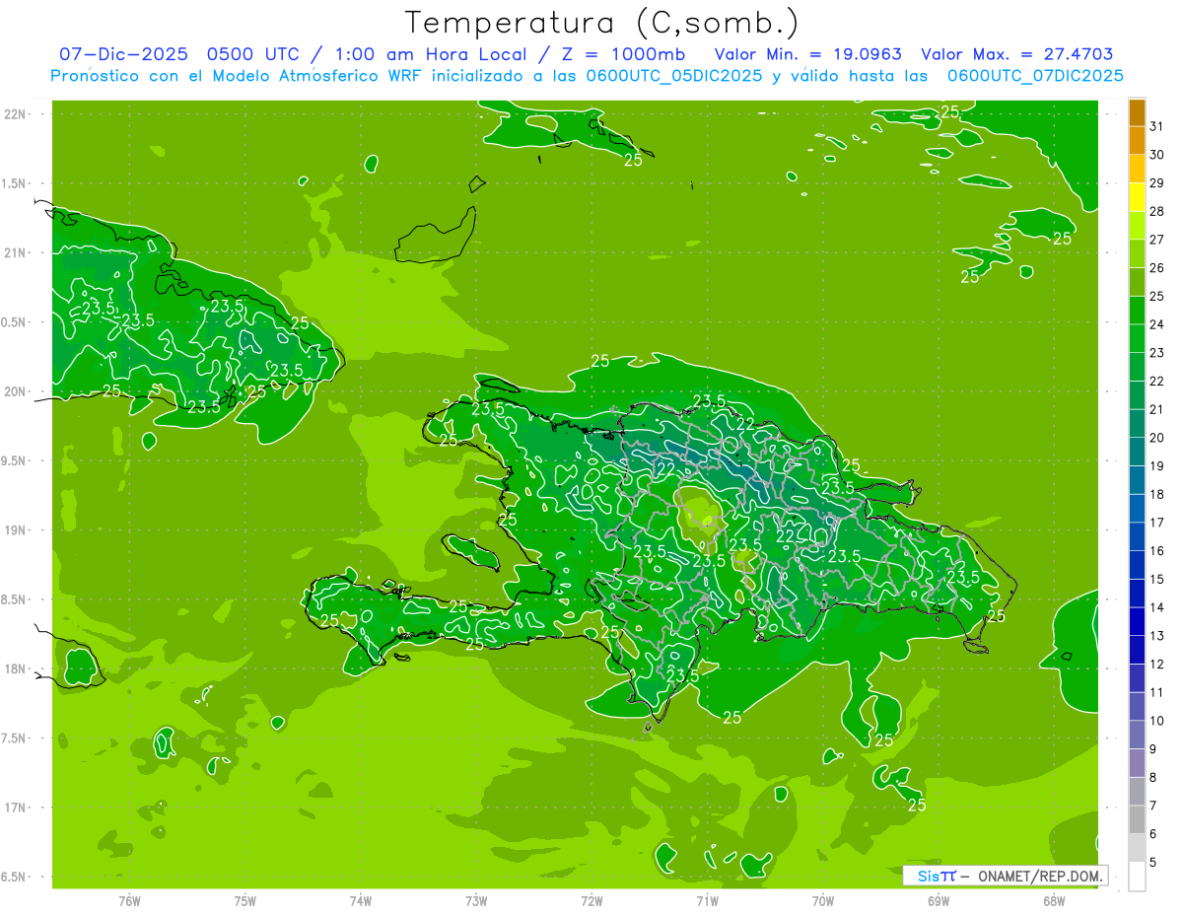Pick the white swatch below 5 on legend
This screenshot has height=914, width=1183.
click(1137, 877)
